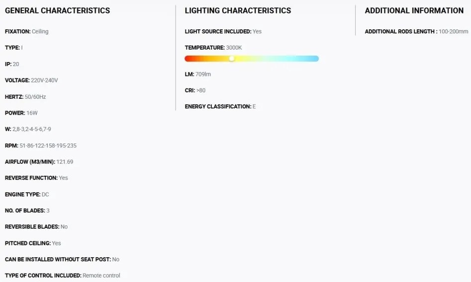Click the Airflow 121.69 value
Viewport: 471px width, 282px height.
pos(65,162)
